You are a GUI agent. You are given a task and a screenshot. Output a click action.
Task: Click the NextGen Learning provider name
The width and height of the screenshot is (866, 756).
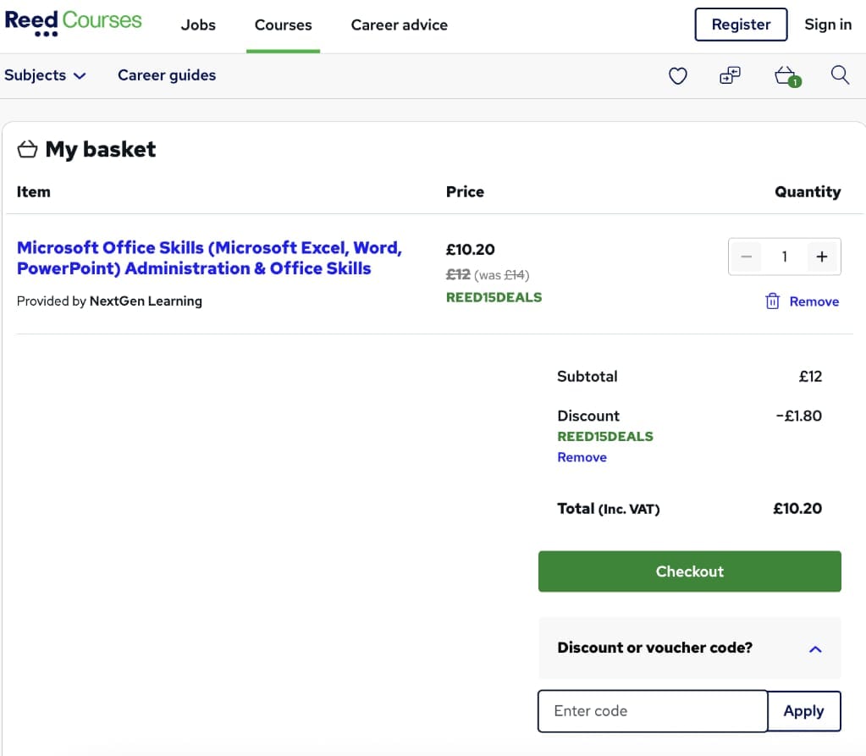coord(146,301)
